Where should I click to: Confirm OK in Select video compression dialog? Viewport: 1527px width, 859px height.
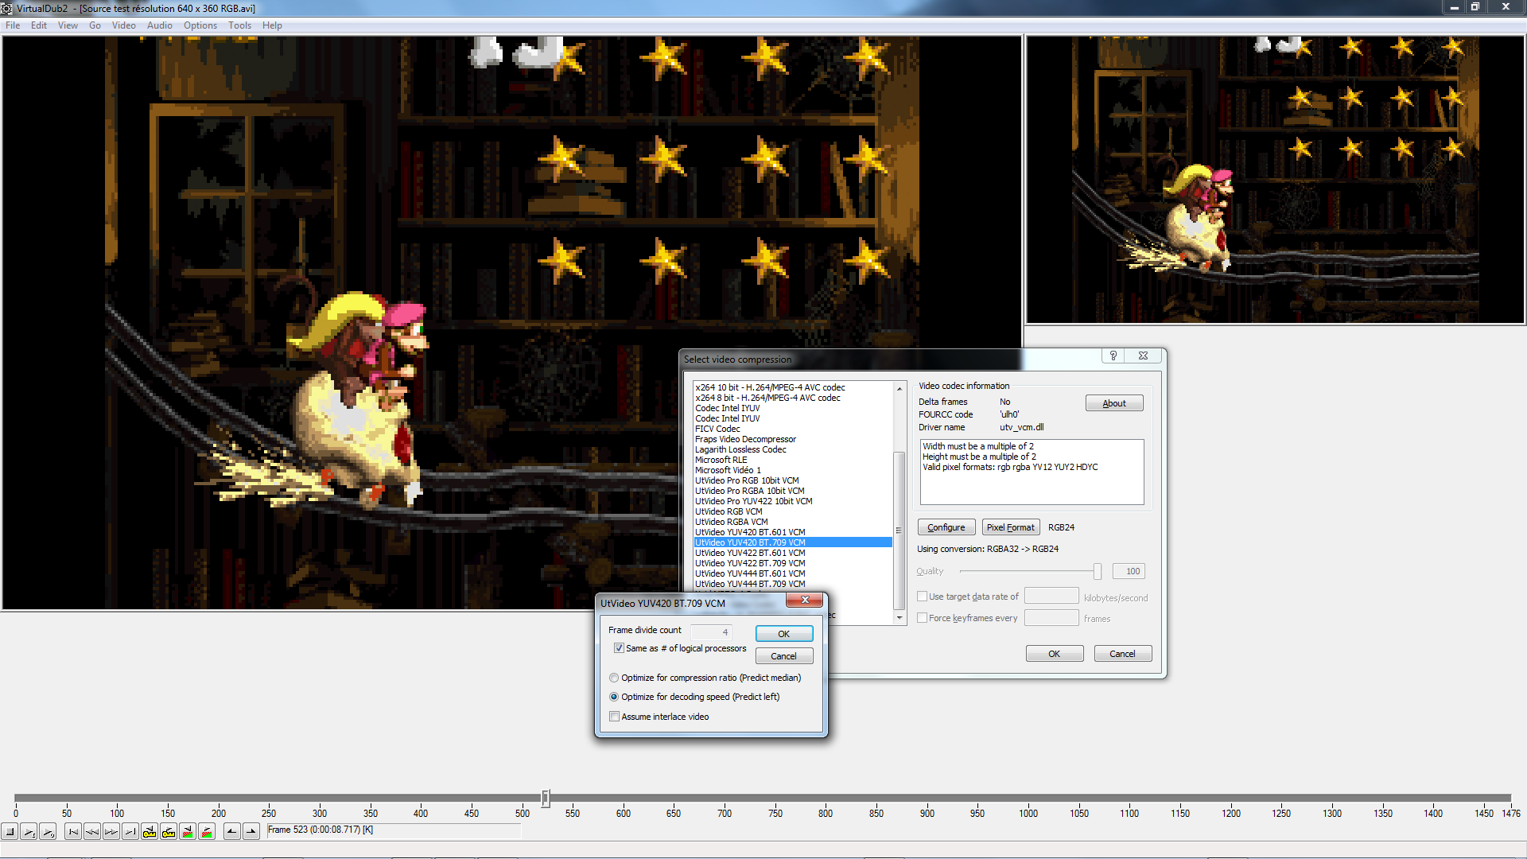[x=1054, y=654]
